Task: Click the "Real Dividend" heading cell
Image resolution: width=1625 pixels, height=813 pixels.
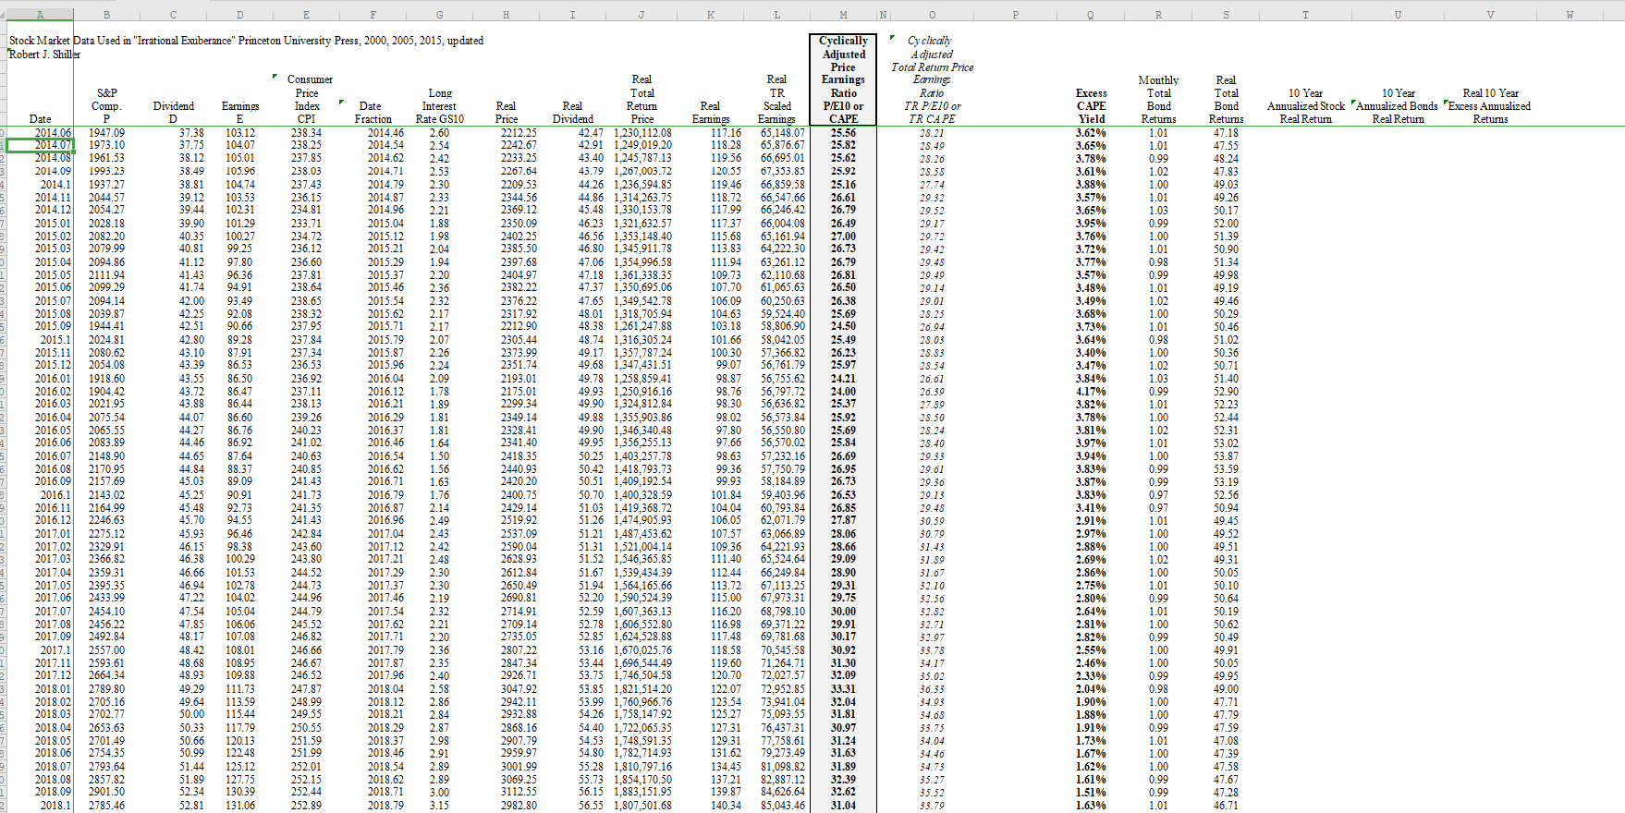Action: pyautogui.click(x=573, y=113)
